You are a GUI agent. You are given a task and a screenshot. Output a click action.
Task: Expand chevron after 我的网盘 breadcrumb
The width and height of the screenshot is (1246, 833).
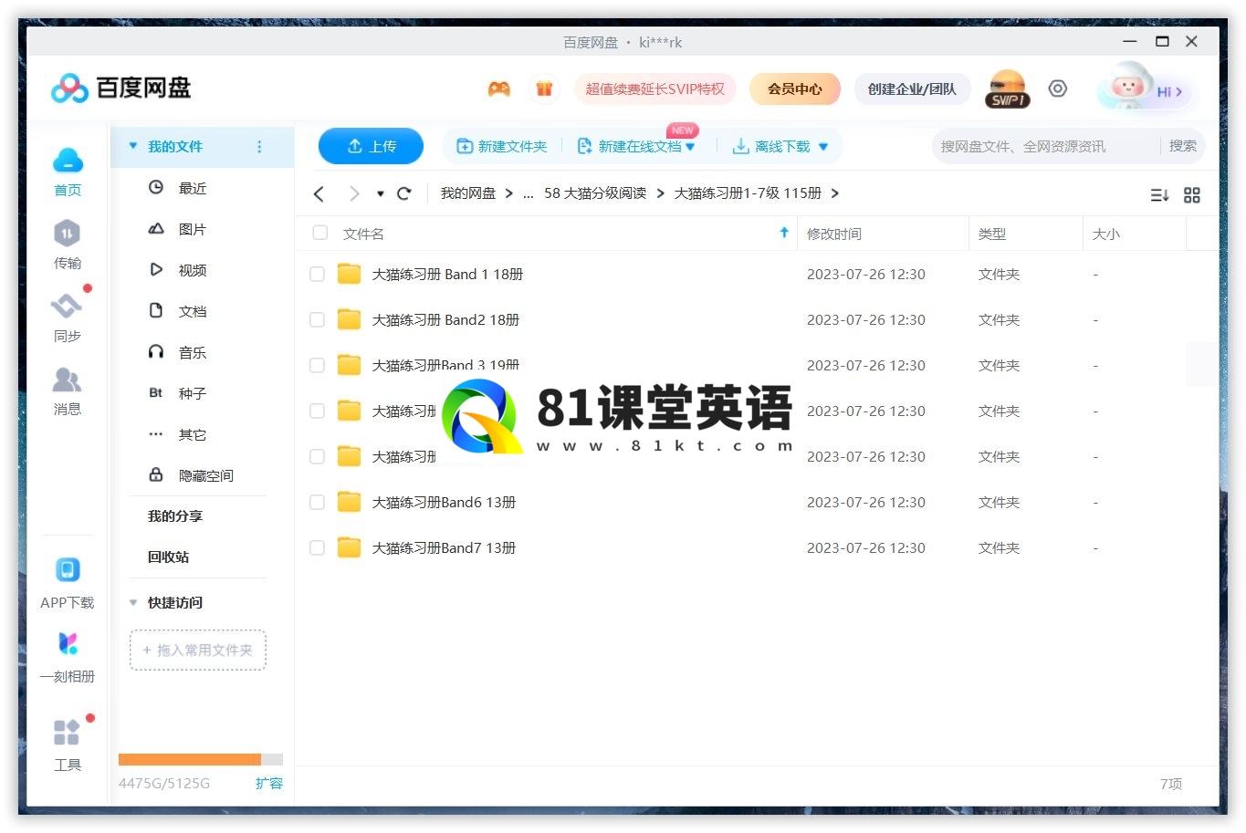(x=508, y=193)
